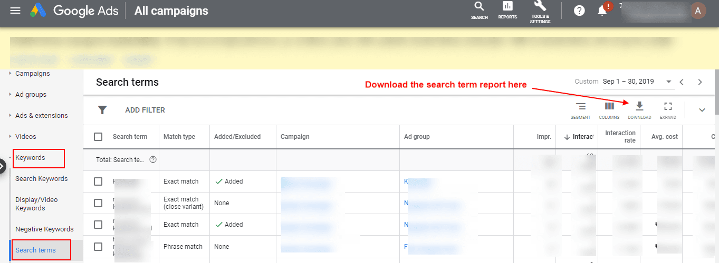Click 'Exact match (close variant)' cell
This screenshot has width=719, height=263.
click(x=184, y=203)
